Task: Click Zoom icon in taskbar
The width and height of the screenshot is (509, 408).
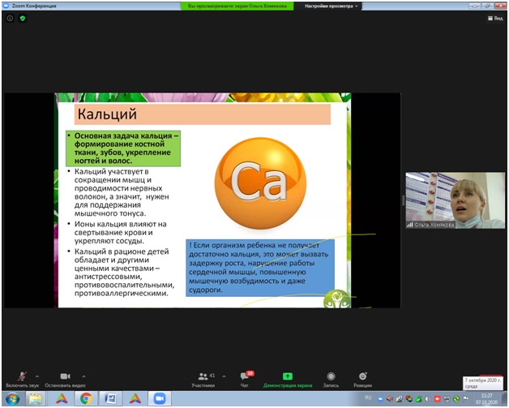Action: [160, 399]
